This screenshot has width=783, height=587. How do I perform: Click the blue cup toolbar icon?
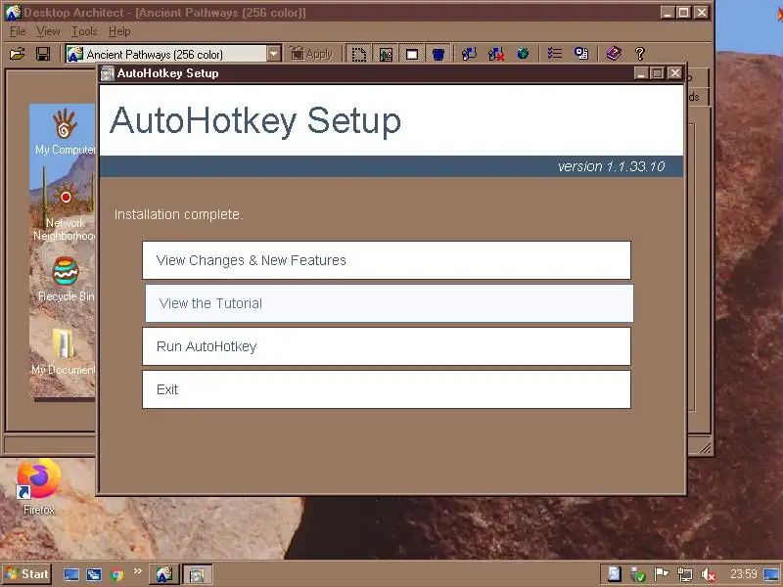pos(438,54)
